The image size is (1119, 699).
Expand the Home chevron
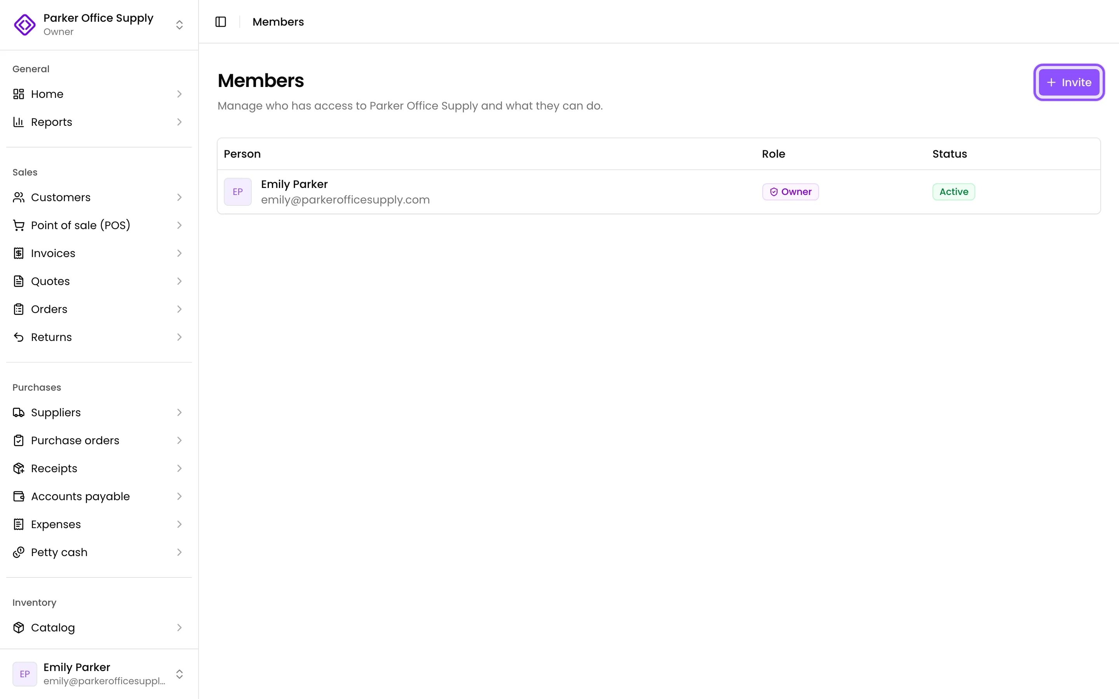[x=180, y=94]
